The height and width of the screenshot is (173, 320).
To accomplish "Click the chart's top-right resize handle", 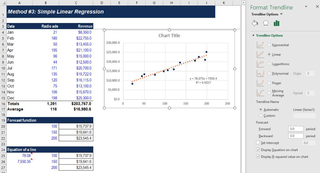I will point(235,30).
